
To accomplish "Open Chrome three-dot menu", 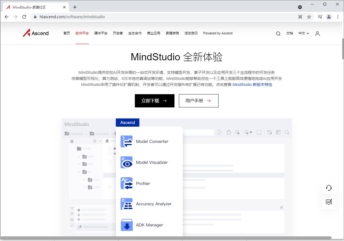I will (338, 17).
